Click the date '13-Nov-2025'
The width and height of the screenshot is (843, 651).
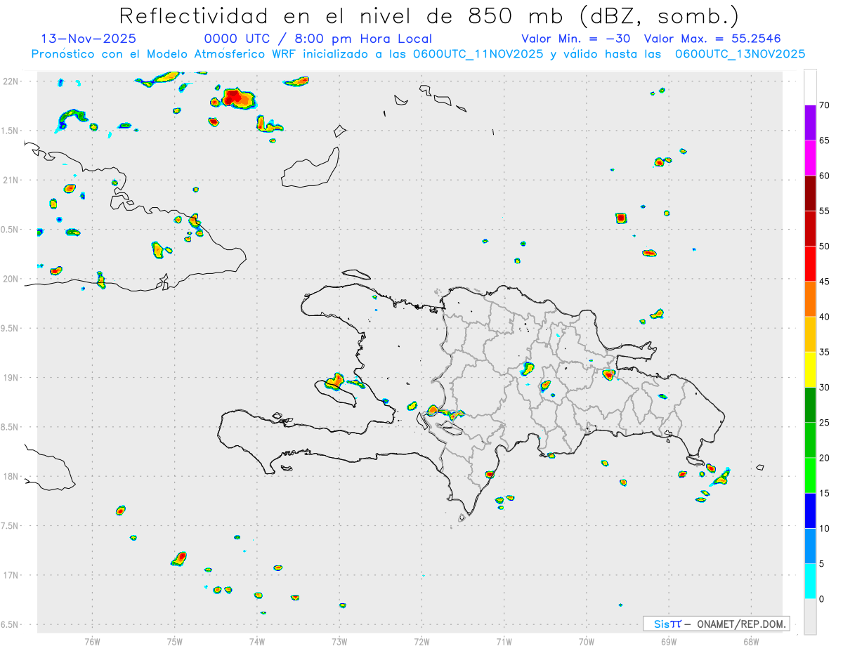coord(89,39)
